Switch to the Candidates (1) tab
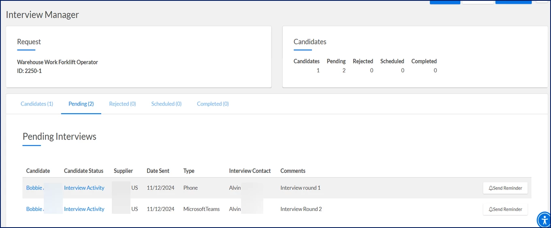Image resolution: width=551 pixels, height=228 pixels. click(37, 104)
